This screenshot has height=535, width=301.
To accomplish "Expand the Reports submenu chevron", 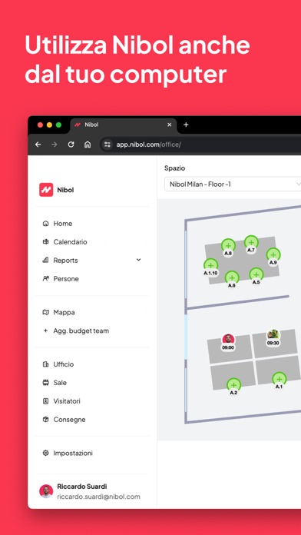I will click(138, 260).
